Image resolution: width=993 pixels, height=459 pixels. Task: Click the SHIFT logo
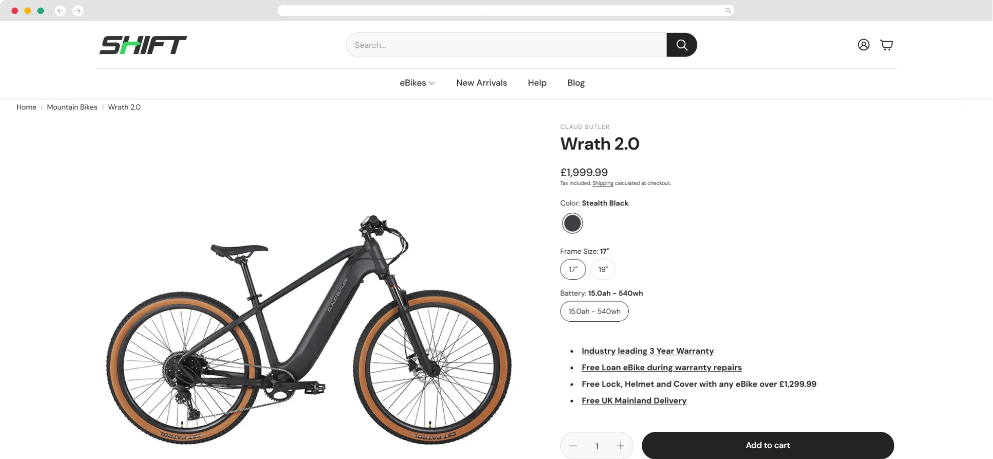(143, 45)
